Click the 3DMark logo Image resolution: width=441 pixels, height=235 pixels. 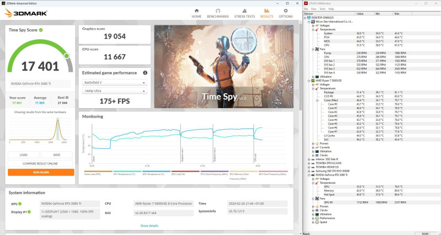25,13
